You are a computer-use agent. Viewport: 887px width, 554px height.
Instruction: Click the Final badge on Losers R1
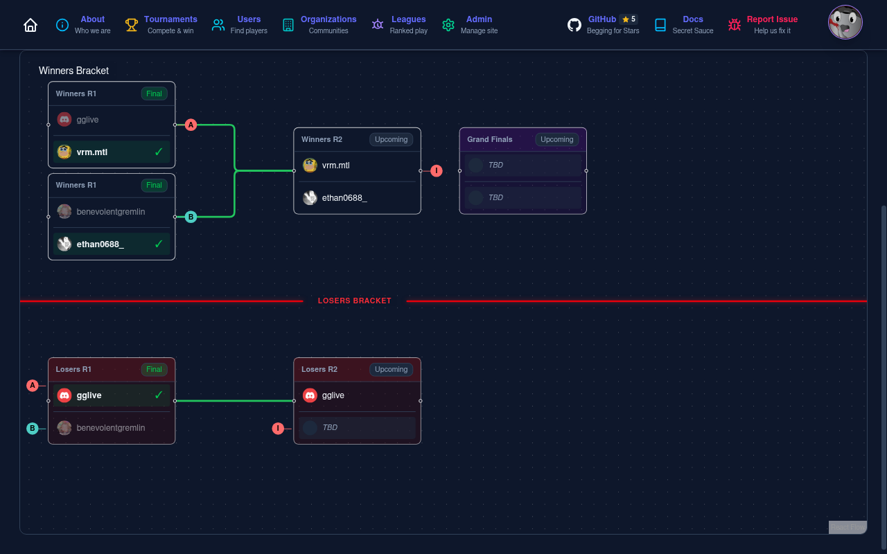pos(154,369)
